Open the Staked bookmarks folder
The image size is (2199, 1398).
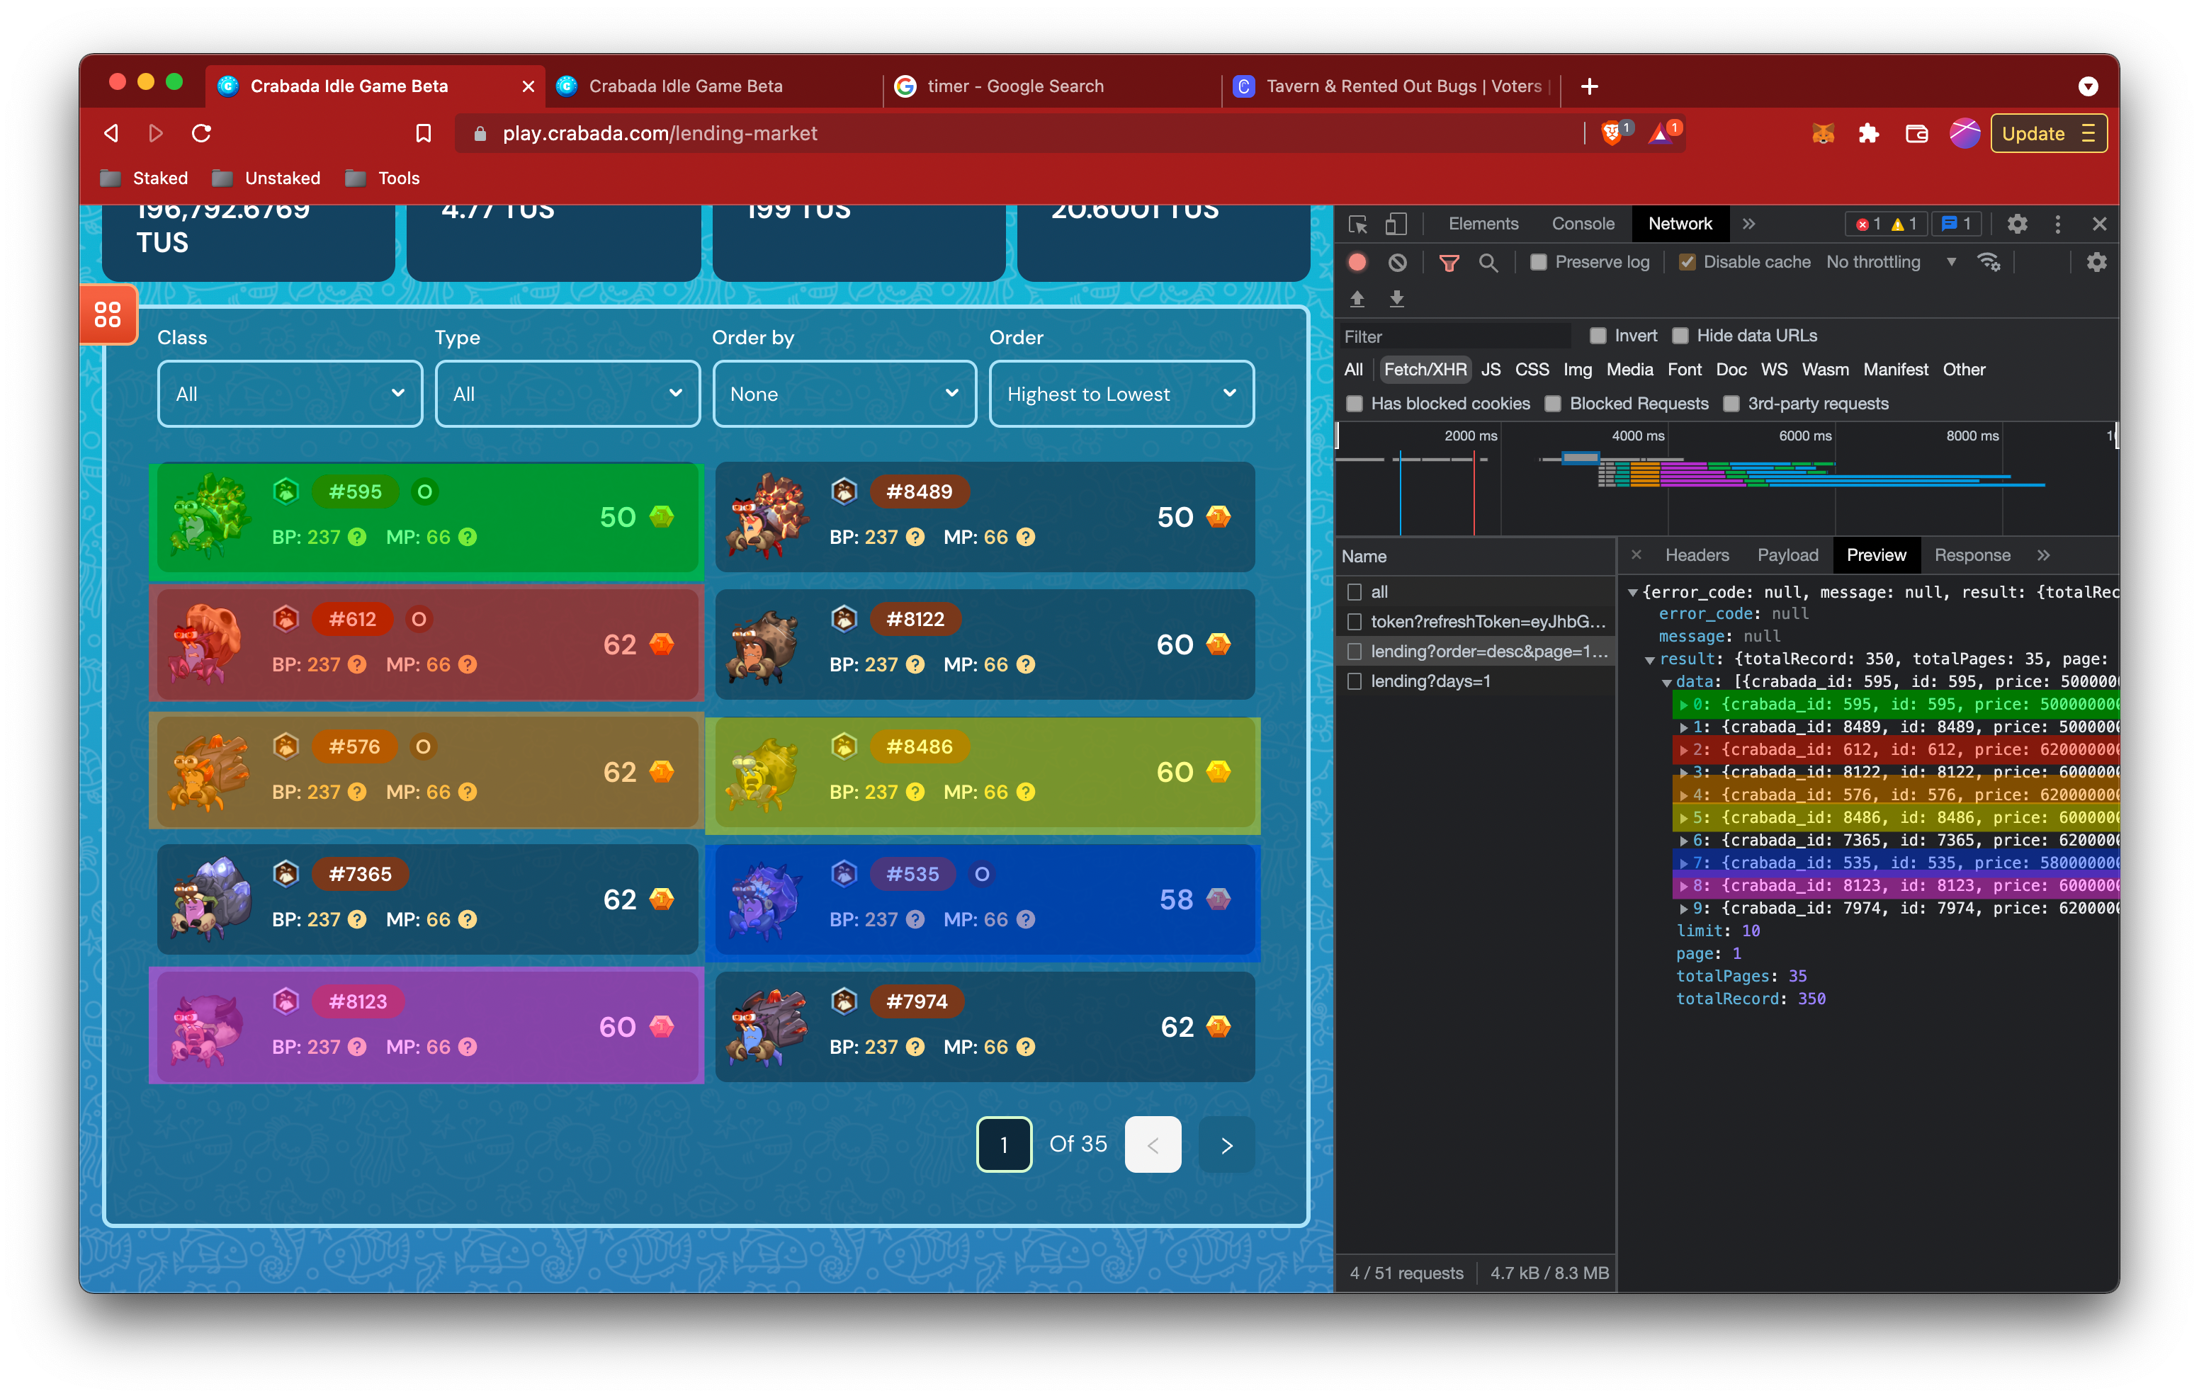pos(145,178)
